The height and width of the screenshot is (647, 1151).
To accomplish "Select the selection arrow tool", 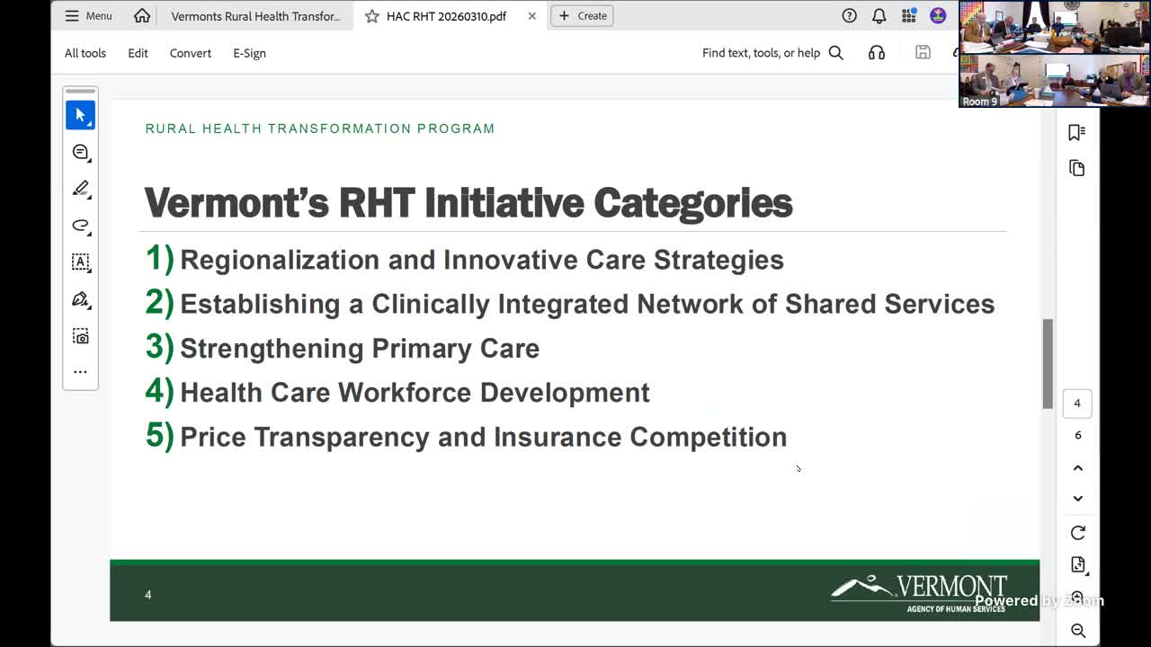I will pos(80,115).
